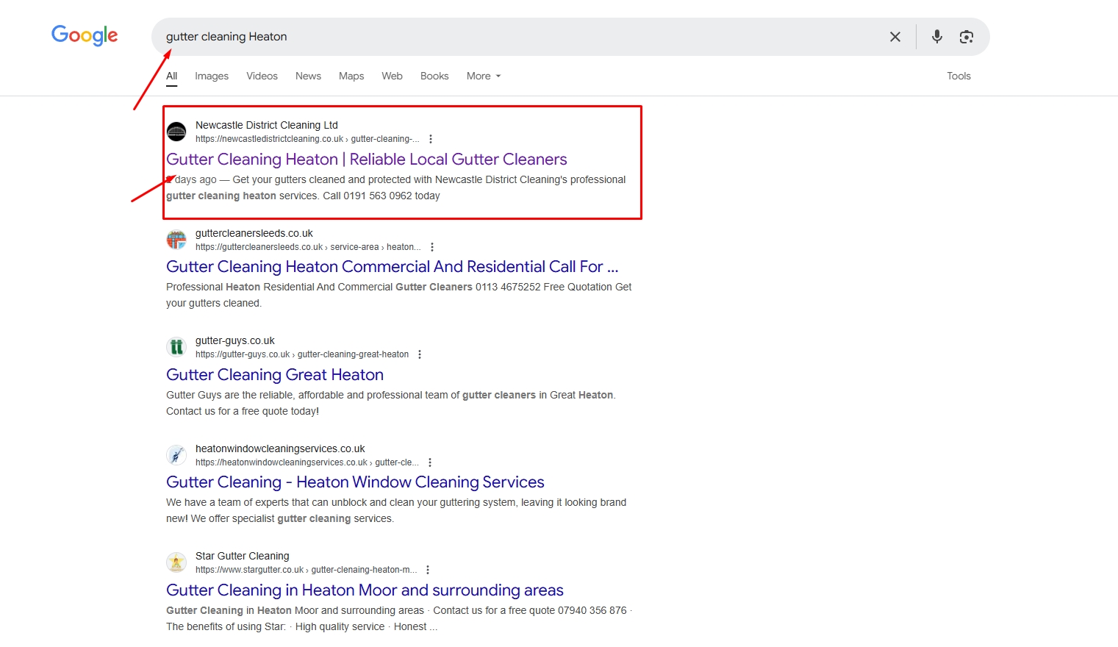
Task: Open search by image camera icon
Action: pos(967,37)
